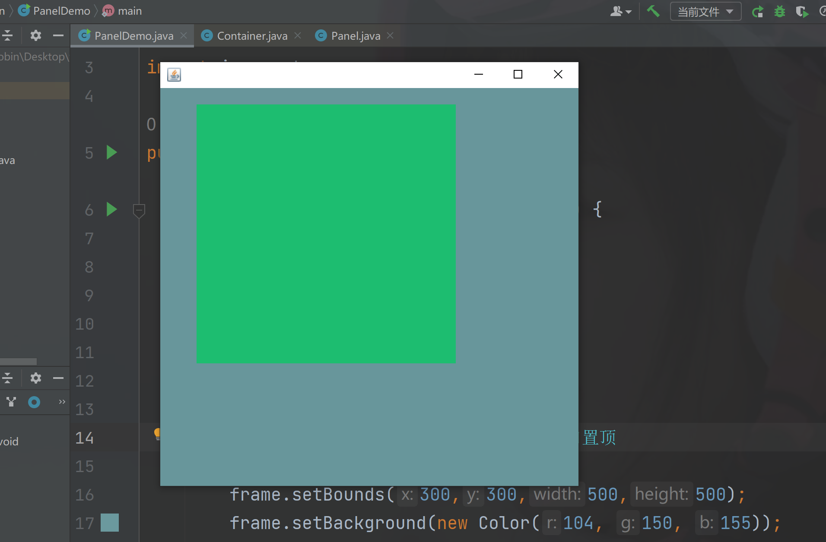Minimize the Java frame window
Image resolution: width=826 pixels, height=542 pixels.
tap(479, 75)
